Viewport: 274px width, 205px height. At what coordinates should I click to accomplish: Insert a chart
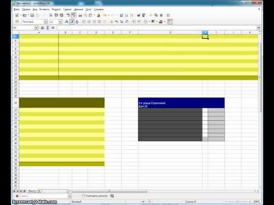pos(139,15)
